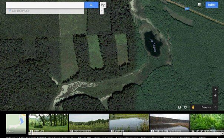Click into the map search field
The width and height of the screenshot is (224, 138).
pos(45,5)
